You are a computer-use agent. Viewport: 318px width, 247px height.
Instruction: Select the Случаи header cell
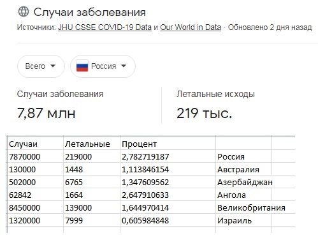pos(35,144)
